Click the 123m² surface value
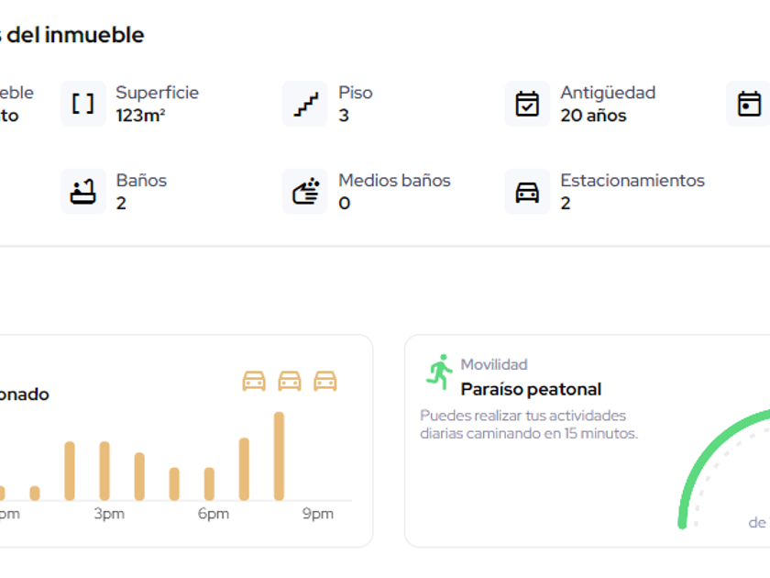 tap(140, 116)
